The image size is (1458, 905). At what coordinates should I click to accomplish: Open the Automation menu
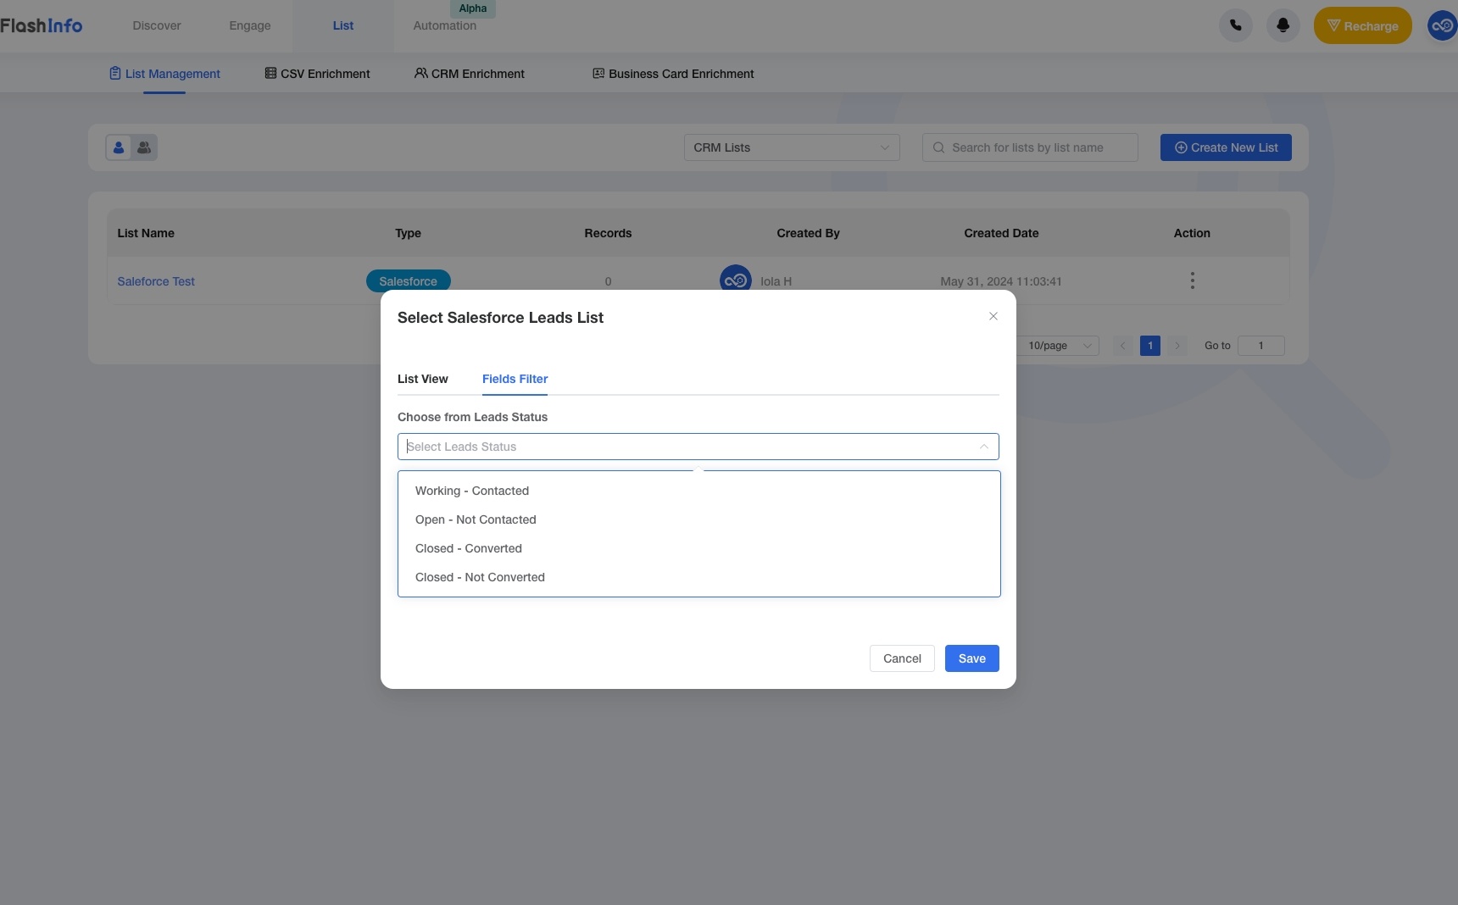[444, 25]
